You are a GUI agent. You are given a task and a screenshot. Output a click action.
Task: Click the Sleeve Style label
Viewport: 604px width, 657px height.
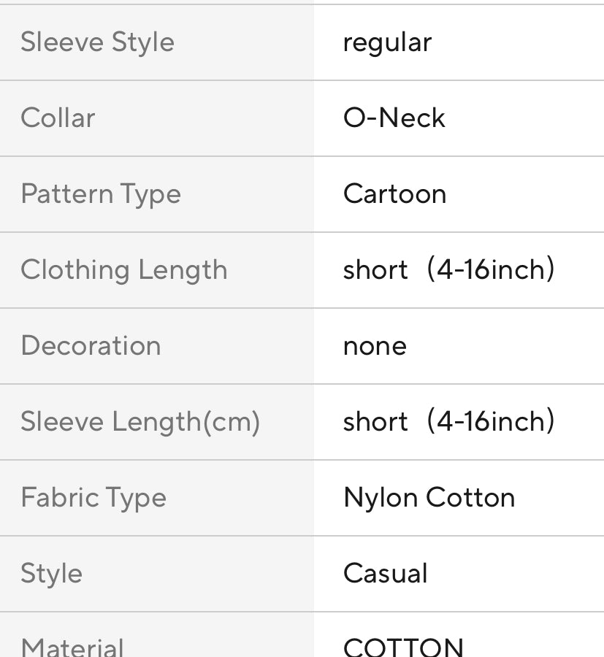pyautogui.click(x=97, y=42)
